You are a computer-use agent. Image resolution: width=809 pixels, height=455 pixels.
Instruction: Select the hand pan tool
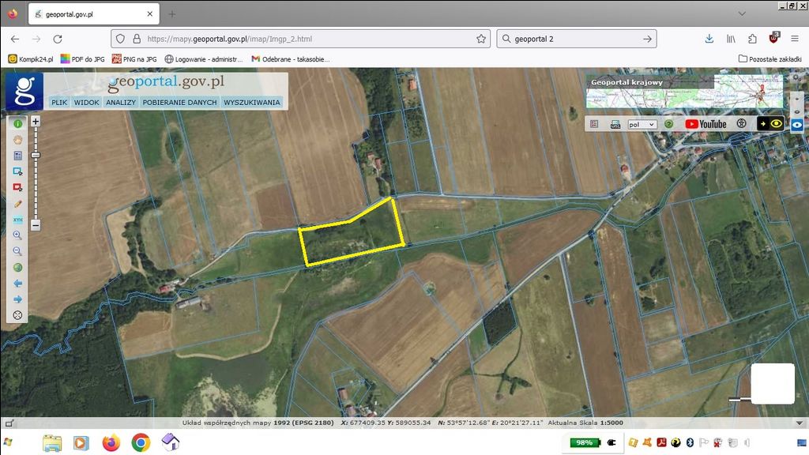tap(17, 139)
